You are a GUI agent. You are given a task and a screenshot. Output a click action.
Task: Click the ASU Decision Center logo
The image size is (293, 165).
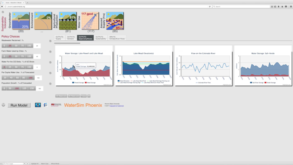coord(56,105)
